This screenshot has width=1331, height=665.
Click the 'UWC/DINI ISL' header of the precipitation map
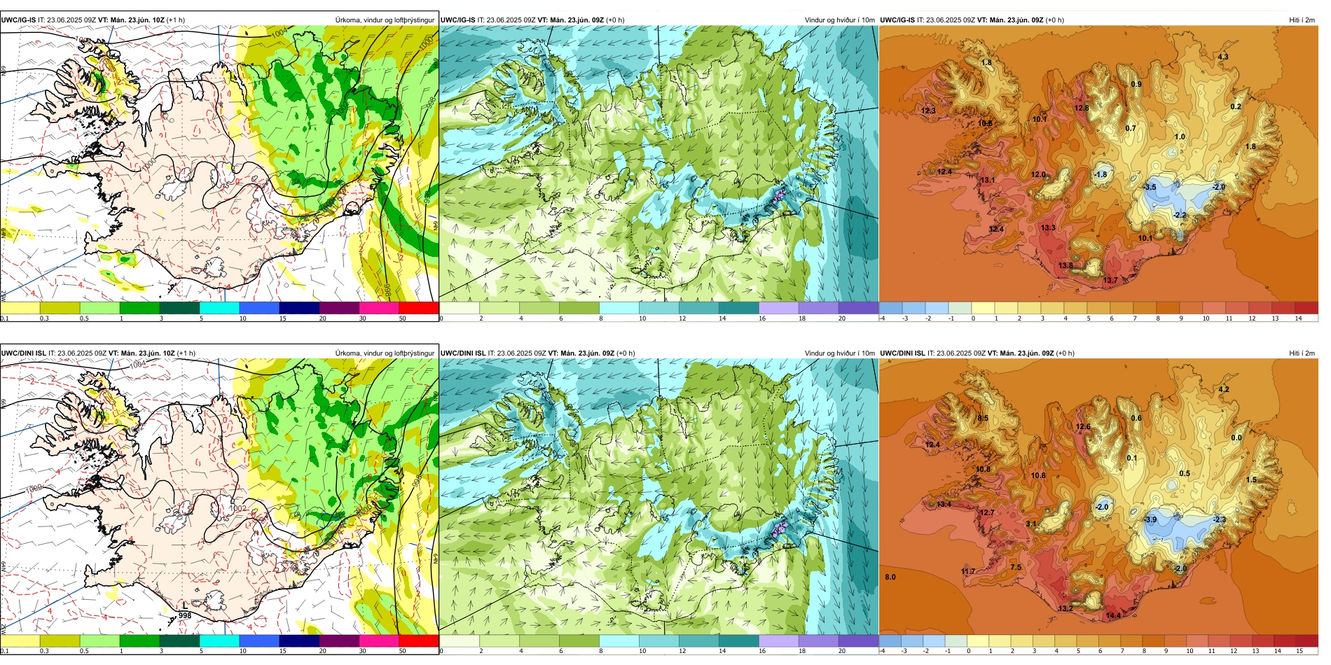click(23, 353)
